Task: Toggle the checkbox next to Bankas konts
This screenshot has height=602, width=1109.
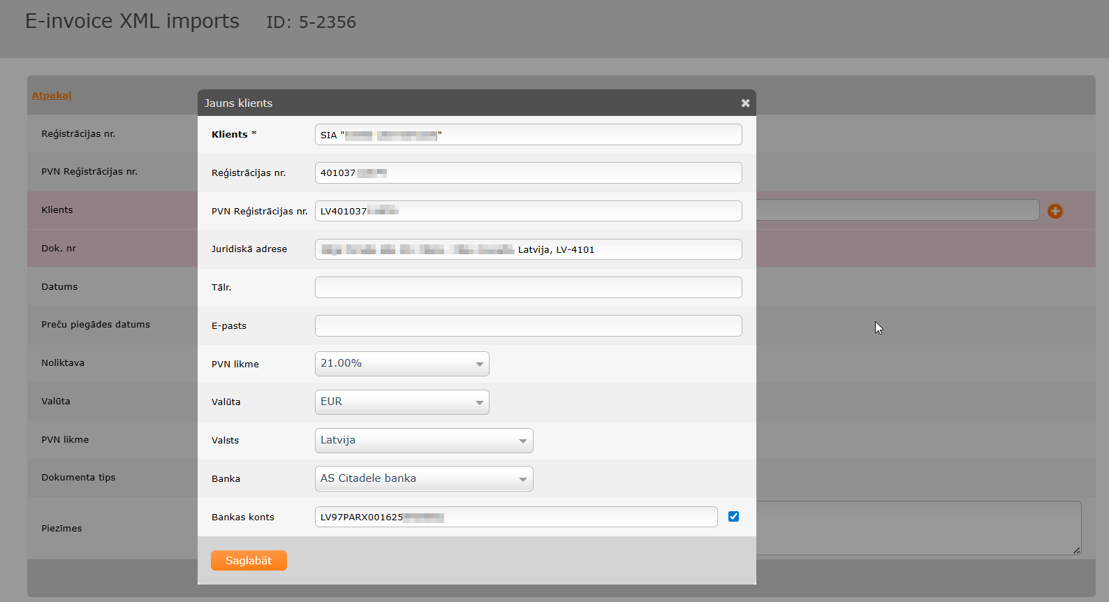Action: tap(733, 516)
